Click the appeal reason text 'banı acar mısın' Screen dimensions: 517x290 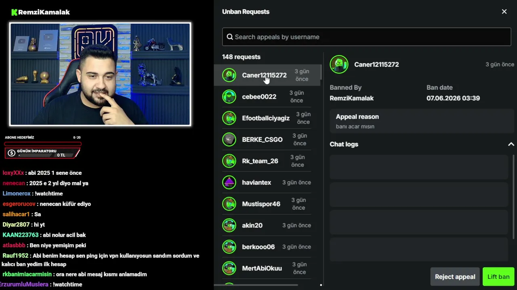(355, 126)
